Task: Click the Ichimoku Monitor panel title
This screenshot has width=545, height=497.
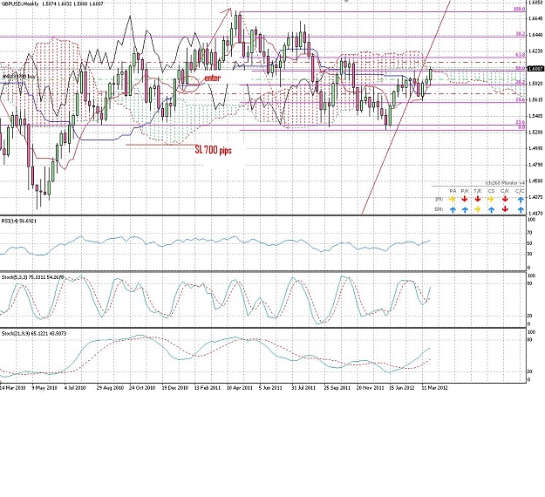Action: (505, 183)
